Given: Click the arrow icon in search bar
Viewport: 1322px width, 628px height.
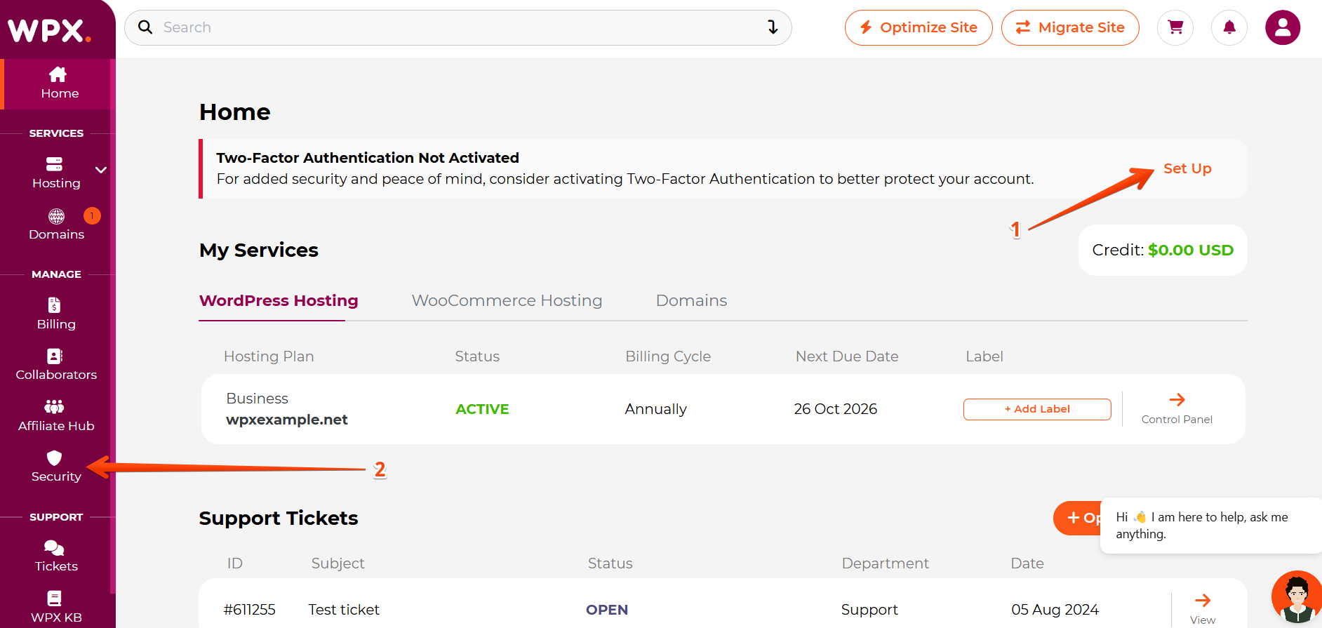Looking at the screenshot, I should pyautogui.click(x=773, y=27).
